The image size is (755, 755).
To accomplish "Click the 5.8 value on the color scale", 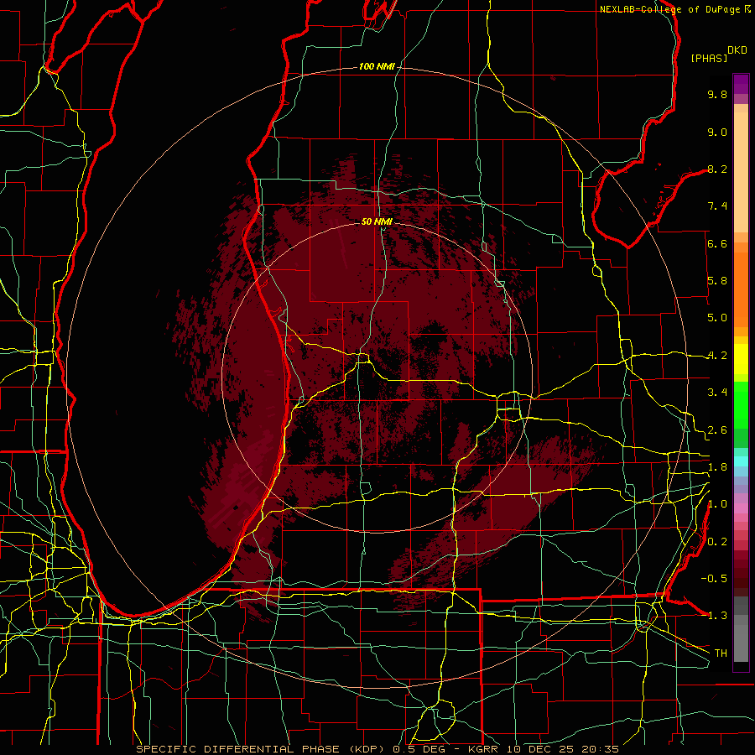I will click(717, 281).
